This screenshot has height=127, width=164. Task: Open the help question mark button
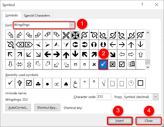point(142,5)
